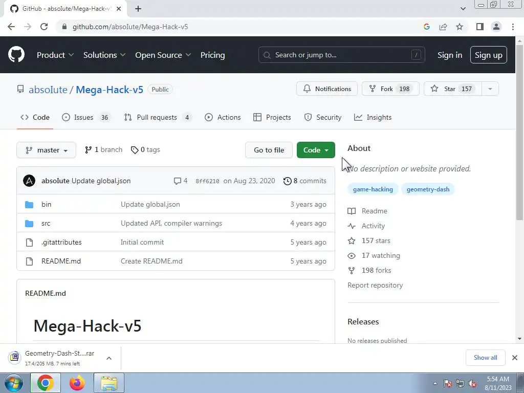Go back to previous page

point(11,27)
